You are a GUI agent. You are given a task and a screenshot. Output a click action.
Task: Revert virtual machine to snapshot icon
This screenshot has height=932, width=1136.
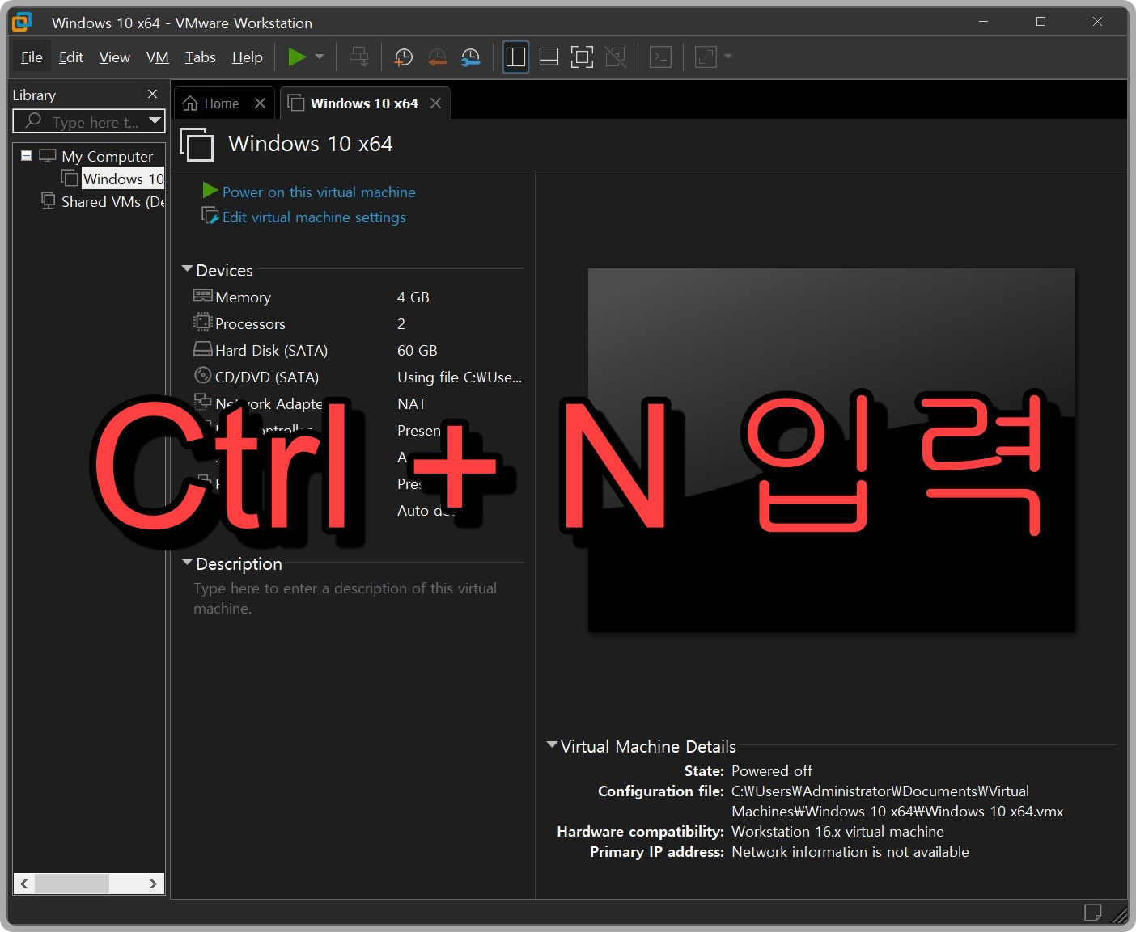tap(437, 57)
